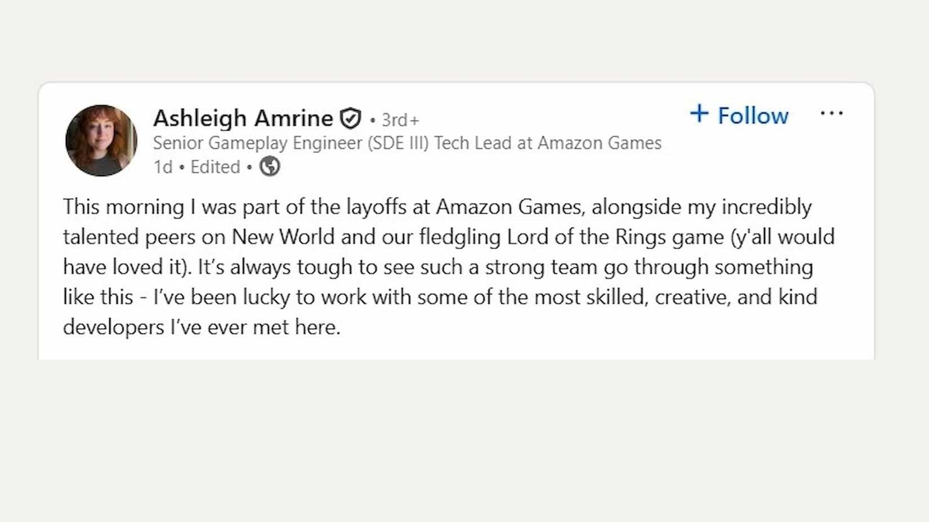The height and width of the screenshot is (522, 929).
Task: Open Ashleigh Amrine's profile via her name
Action: coord(243,118)
